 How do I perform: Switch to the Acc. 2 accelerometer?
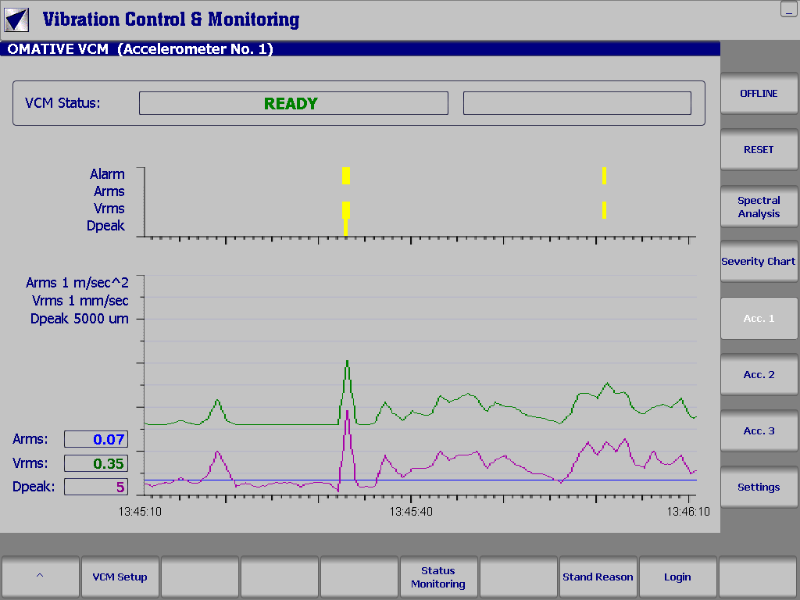[759, 374]
